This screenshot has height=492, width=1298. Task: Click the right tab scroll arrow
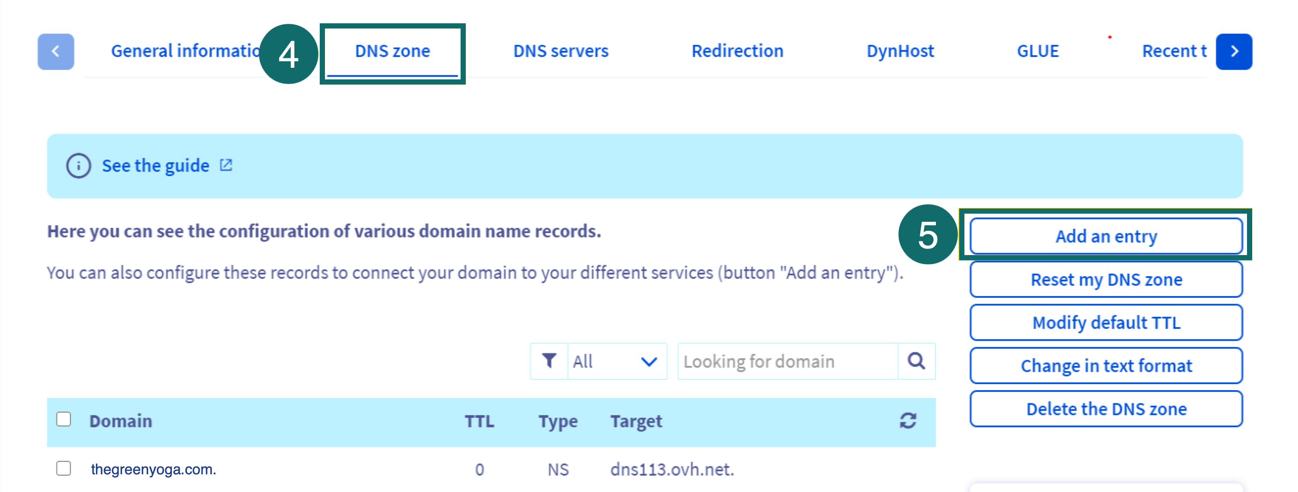(1234, 52)
